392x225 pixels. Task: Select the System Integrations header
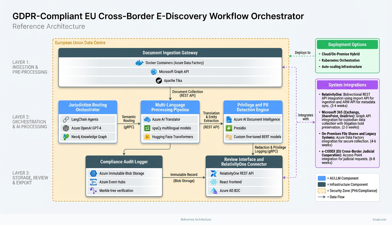click(347, 85)
